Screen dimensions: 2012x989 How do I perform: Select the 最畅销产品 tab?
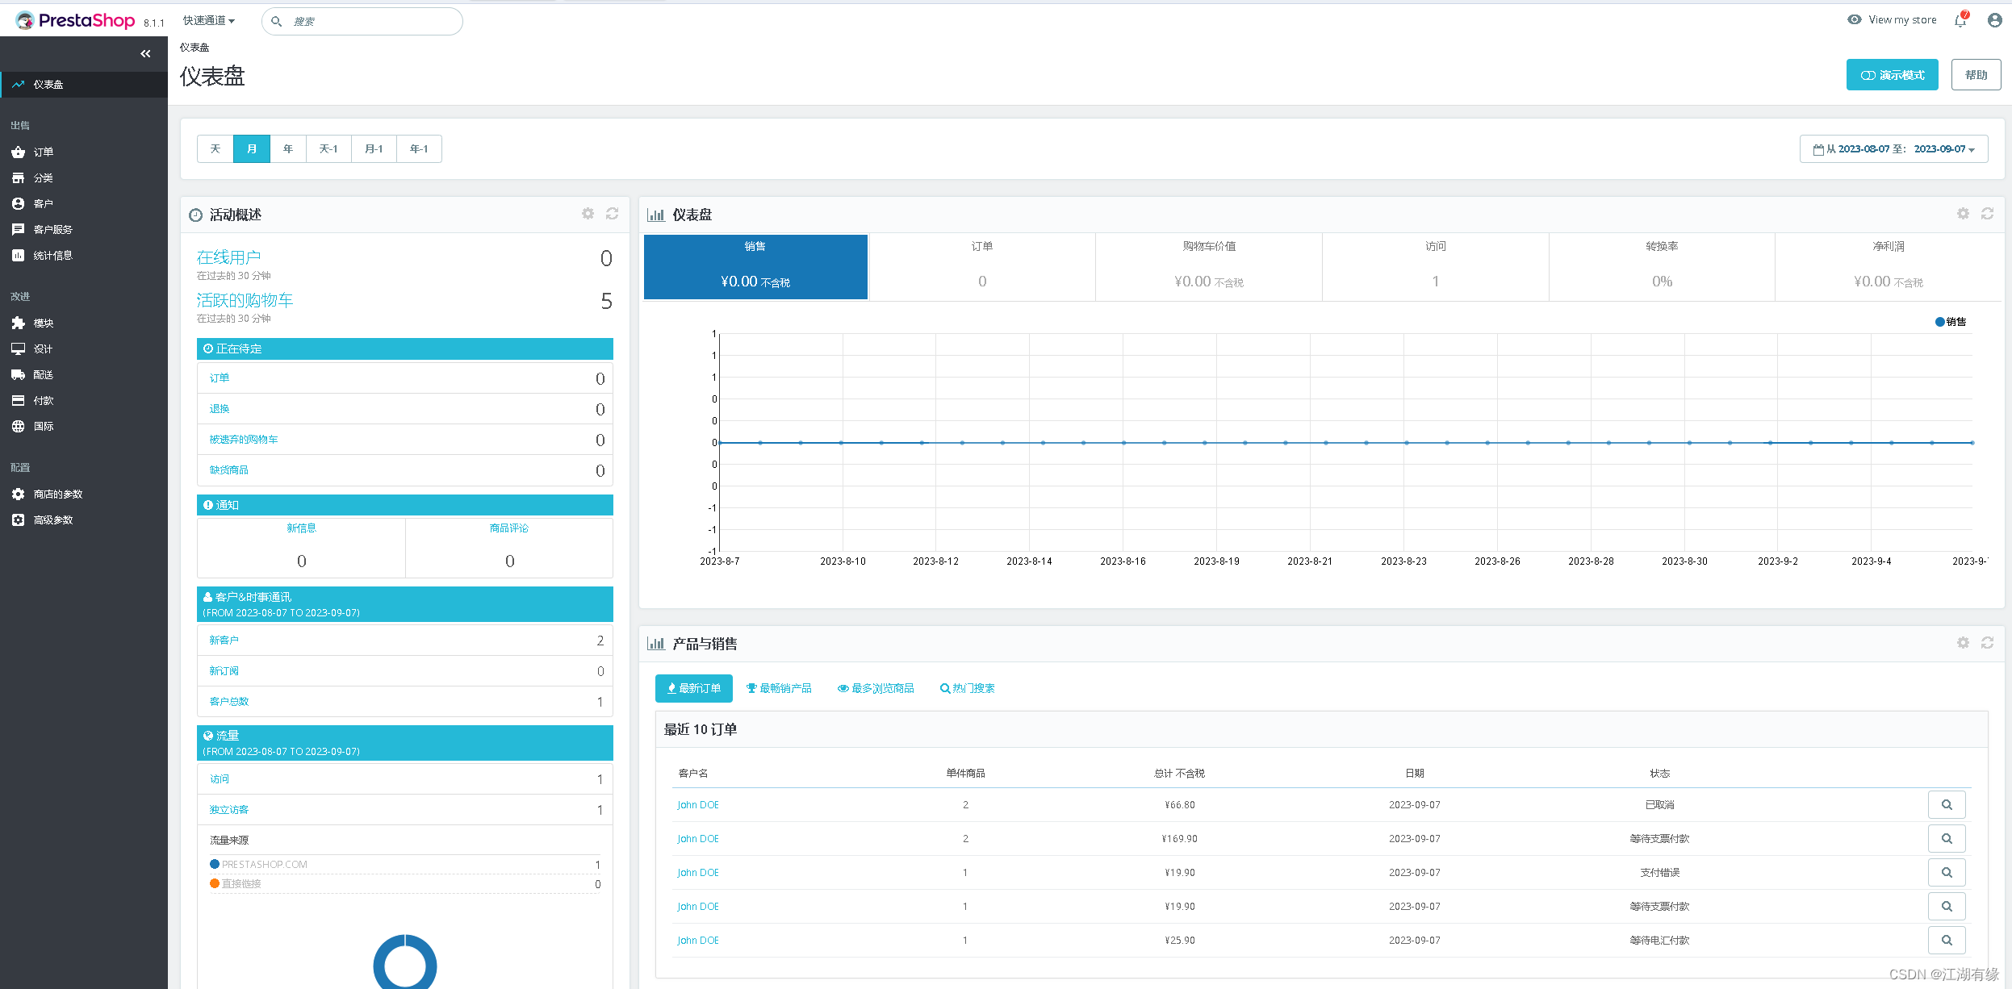click(x=780, y=687)
